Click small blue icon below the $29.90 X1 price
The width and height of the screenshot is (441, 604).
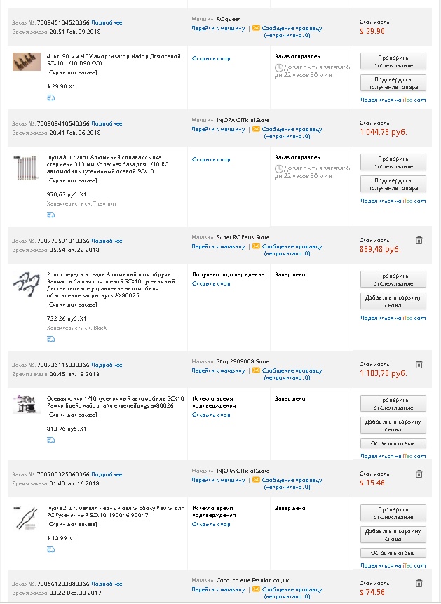pos(51,98)
